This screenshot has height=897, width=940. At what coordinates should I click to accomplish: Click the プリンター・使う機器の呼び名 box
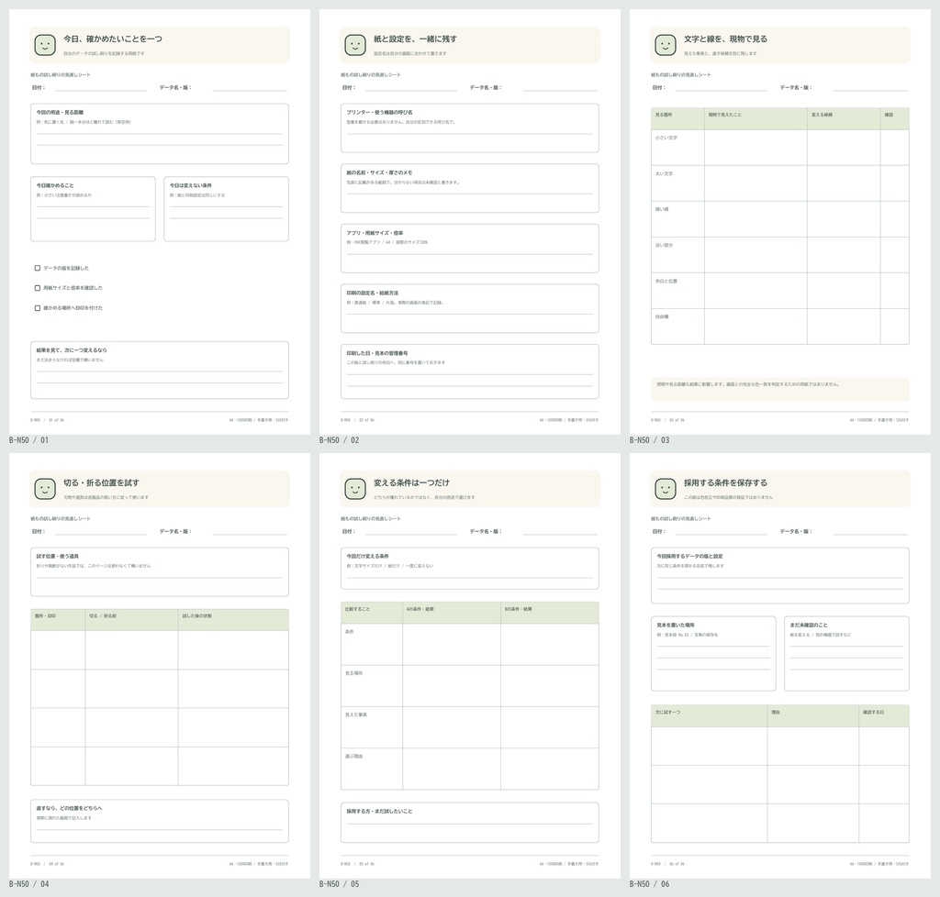469,128
